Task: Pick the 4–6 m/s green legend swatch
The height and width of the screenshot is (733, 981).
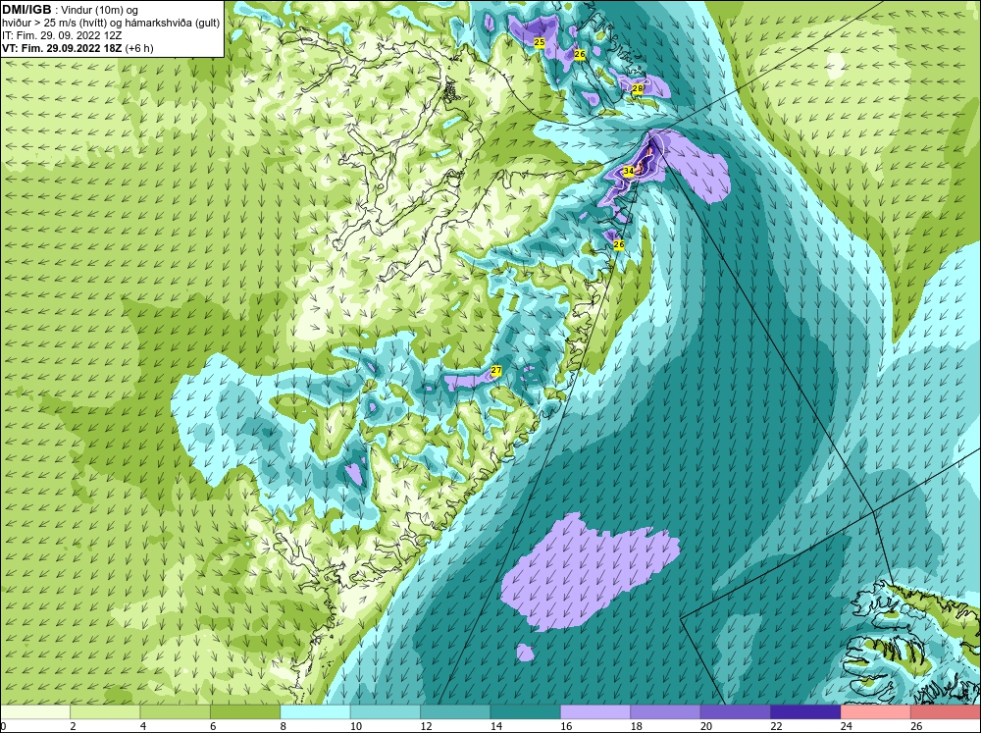Action: tap(176, 712)
